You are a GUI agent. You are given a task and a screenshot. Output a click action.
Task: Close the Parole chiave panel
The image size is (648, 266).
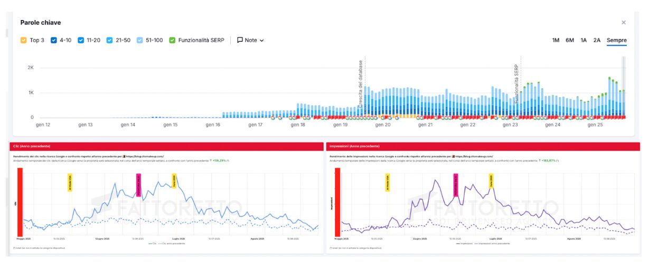point(623,23)
